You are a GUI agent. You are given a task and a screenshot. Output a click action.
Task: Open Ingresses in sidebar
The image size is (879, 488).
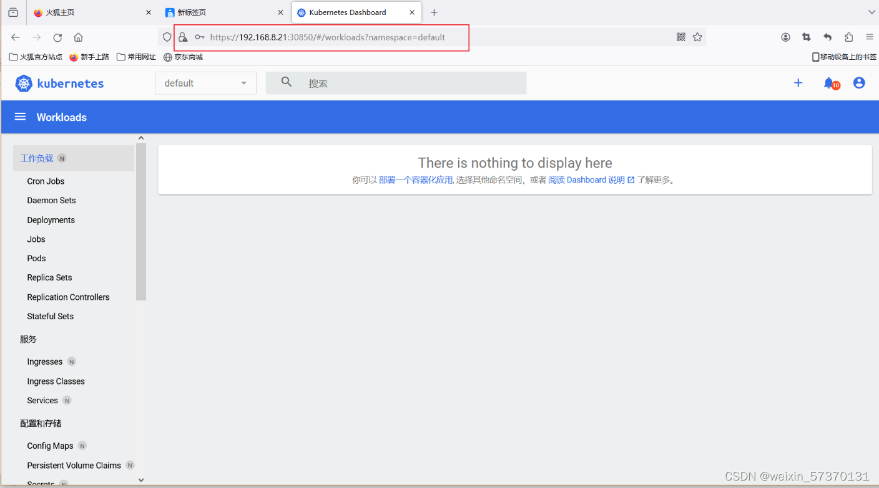[x=44, y=362]
